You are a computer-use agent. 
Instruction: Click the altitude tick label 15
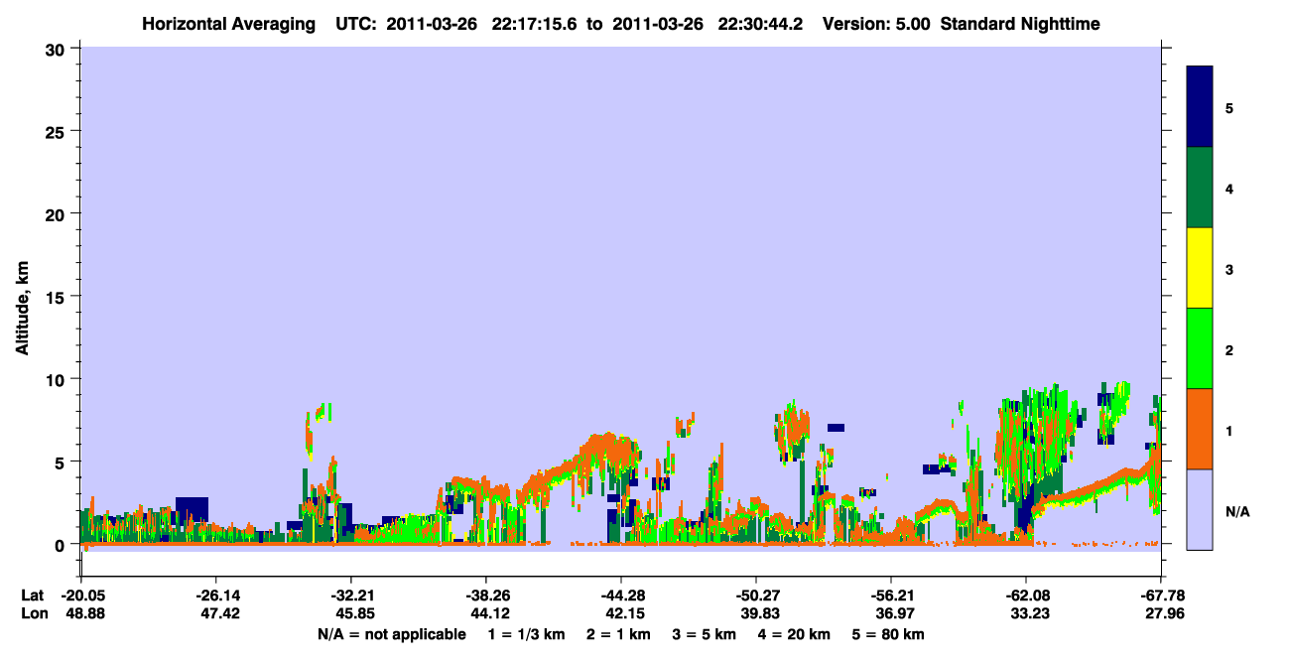coord(58,297)
